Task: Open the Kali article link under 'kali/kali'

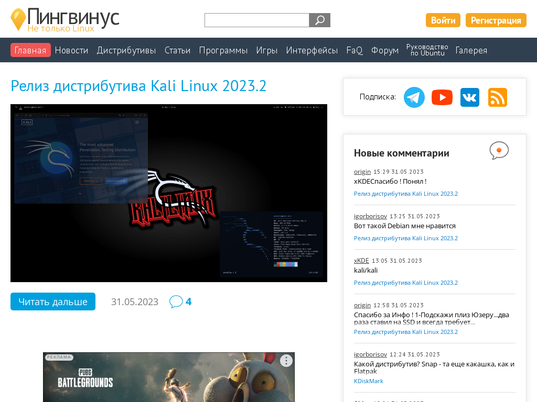Action: 406,283
